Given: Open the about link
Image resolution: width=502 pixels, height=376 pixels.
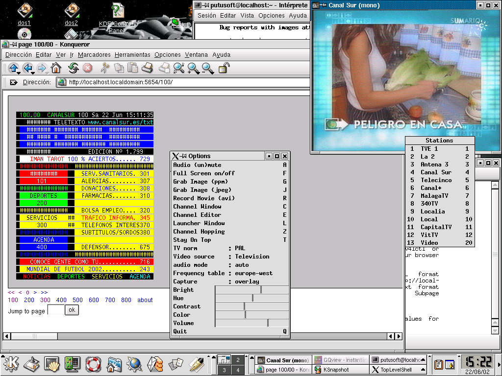Looking at the screenshot, I should 145,300.
